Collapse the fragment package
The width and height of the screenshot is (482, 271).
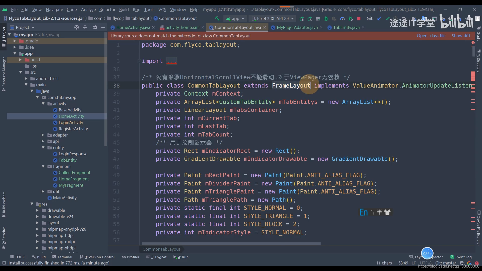click(x=43, y=166)
